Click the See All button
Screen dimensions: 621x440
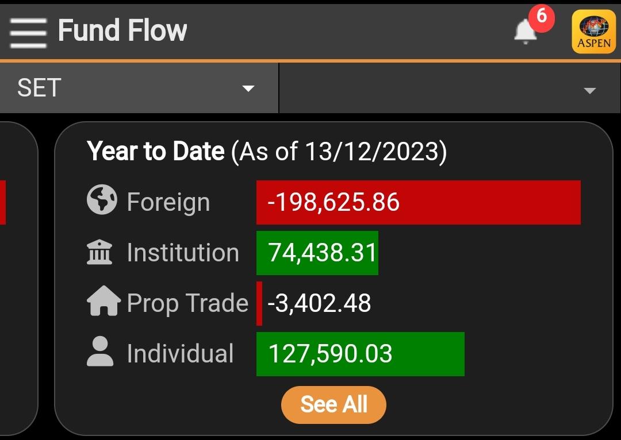pos(333,405)
